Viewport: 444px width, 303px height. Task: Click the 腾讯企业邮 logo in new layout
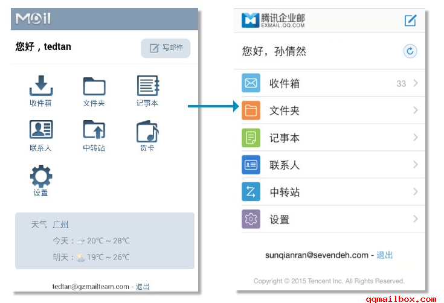273,20
